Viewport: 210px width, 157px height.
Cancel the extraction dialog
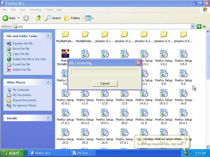(x=105, y=83)
